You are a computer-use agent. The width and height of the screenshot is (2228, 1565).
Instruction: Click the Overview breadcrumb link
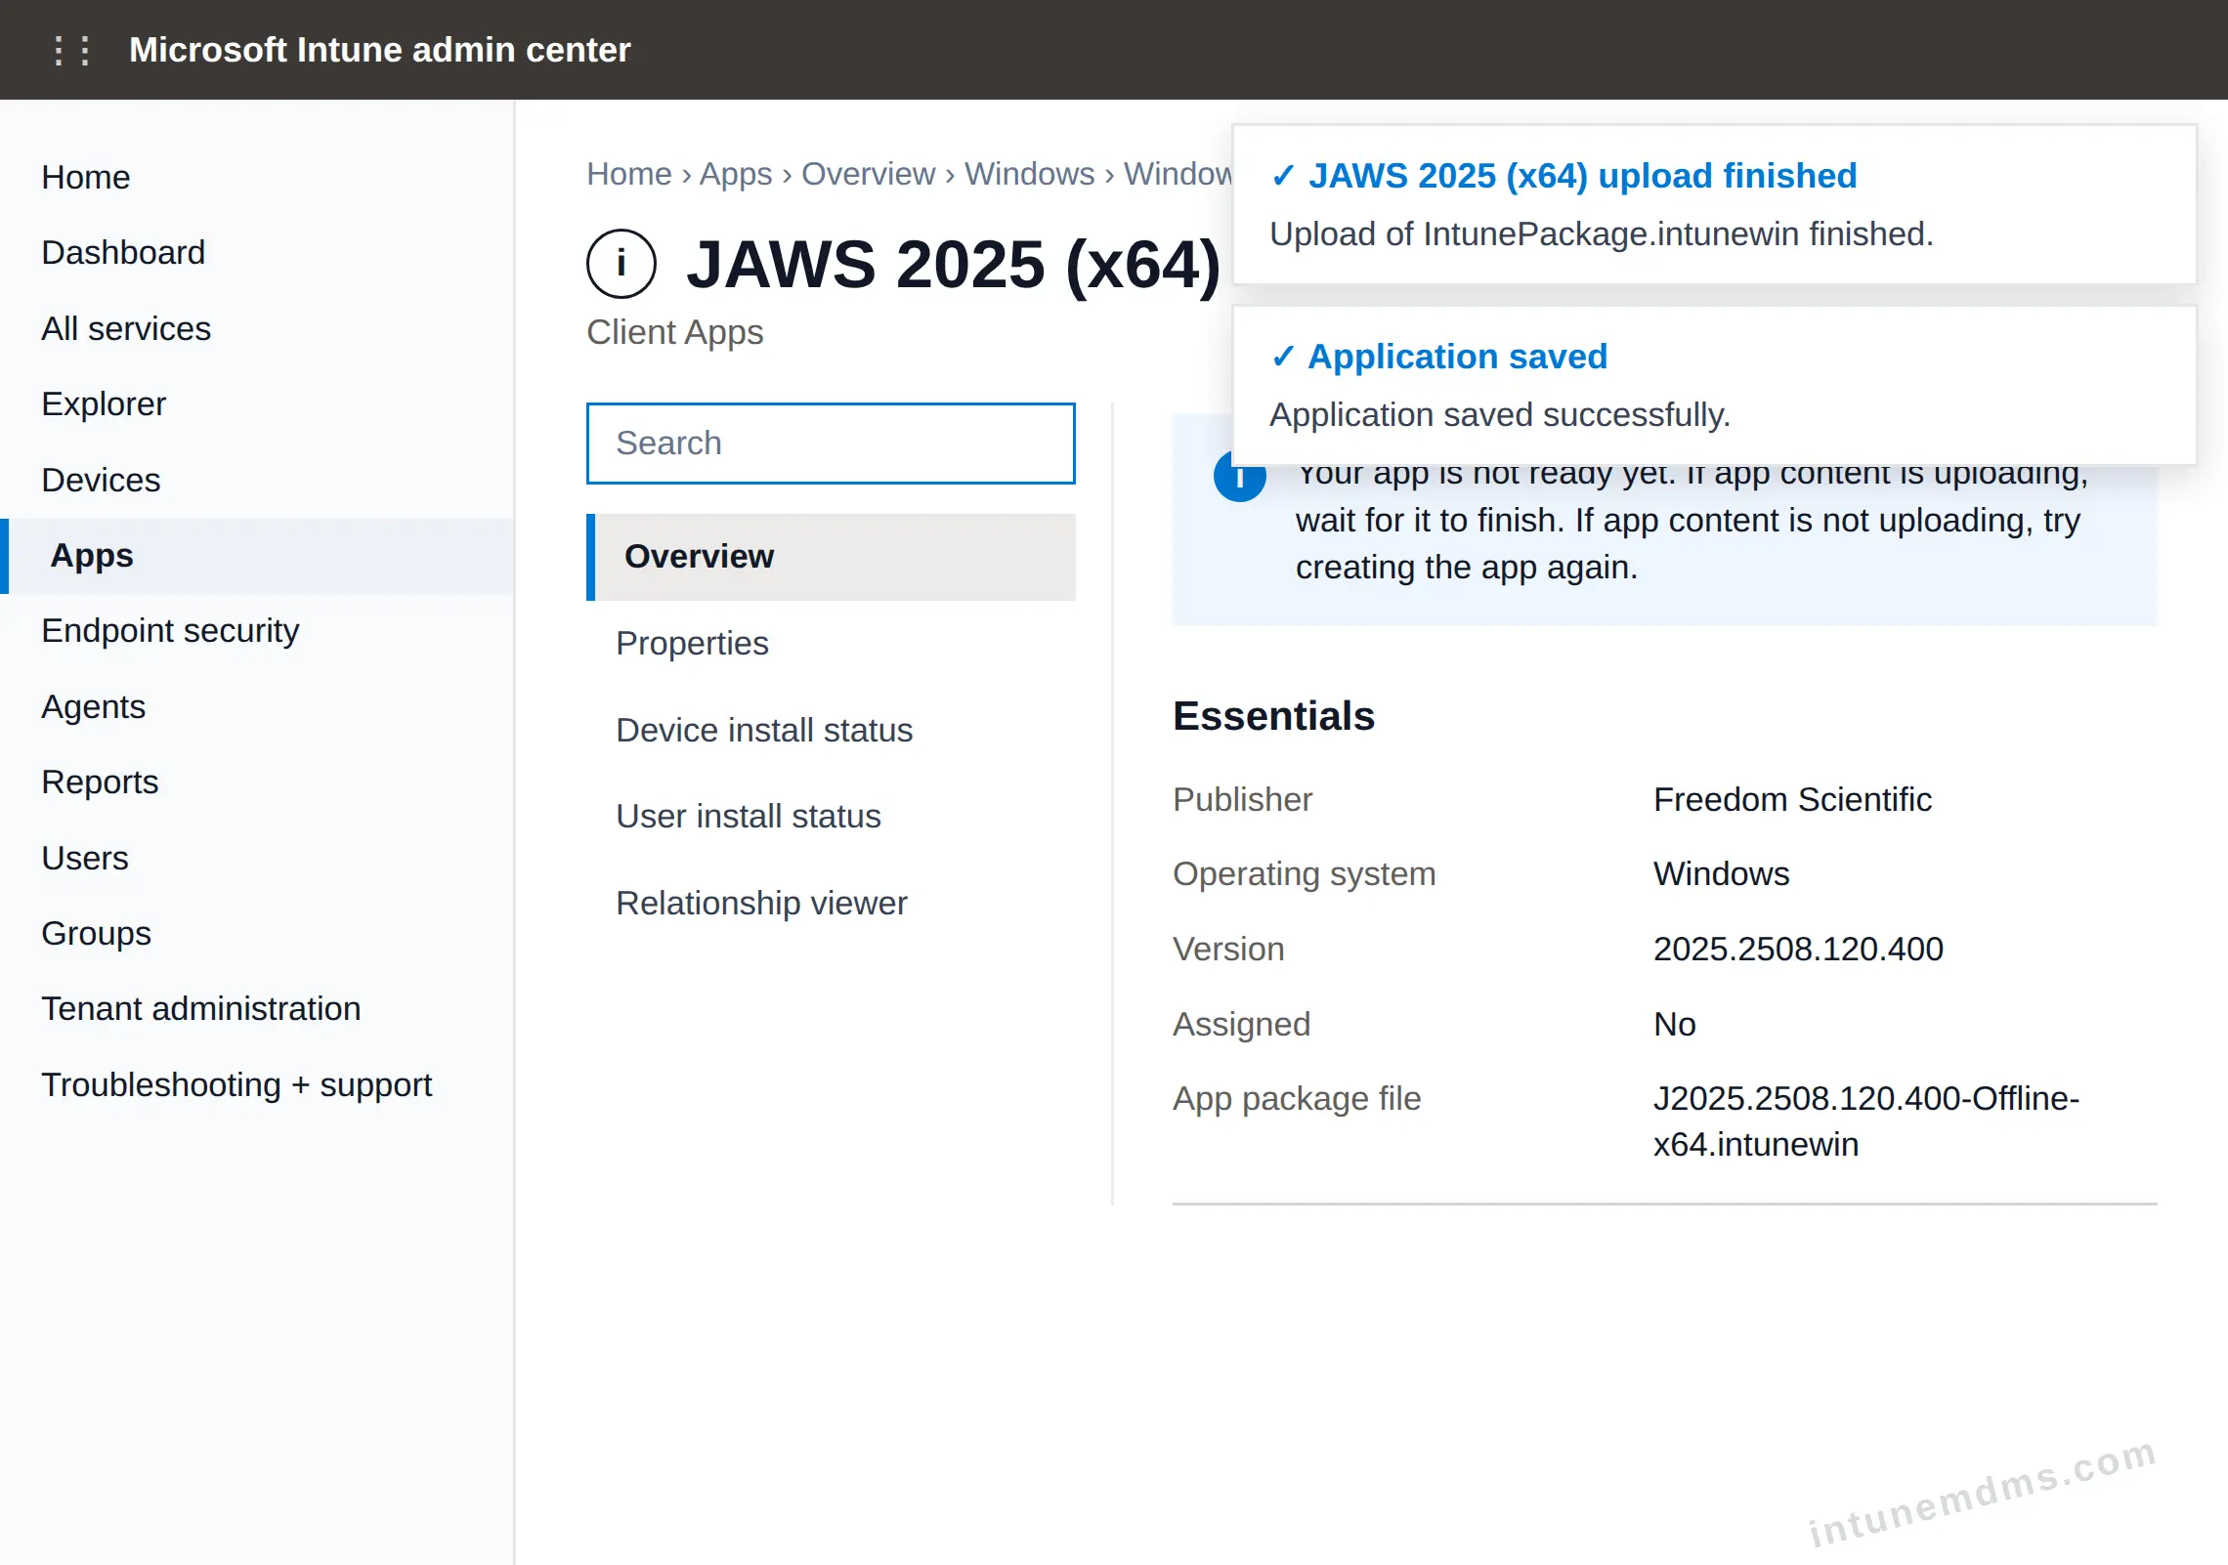coord(869,173)
